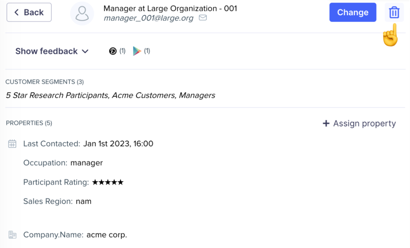Click the building icon beside Company.Name
The height and width of the screenshot is (248, 410).
pos(12,235)
